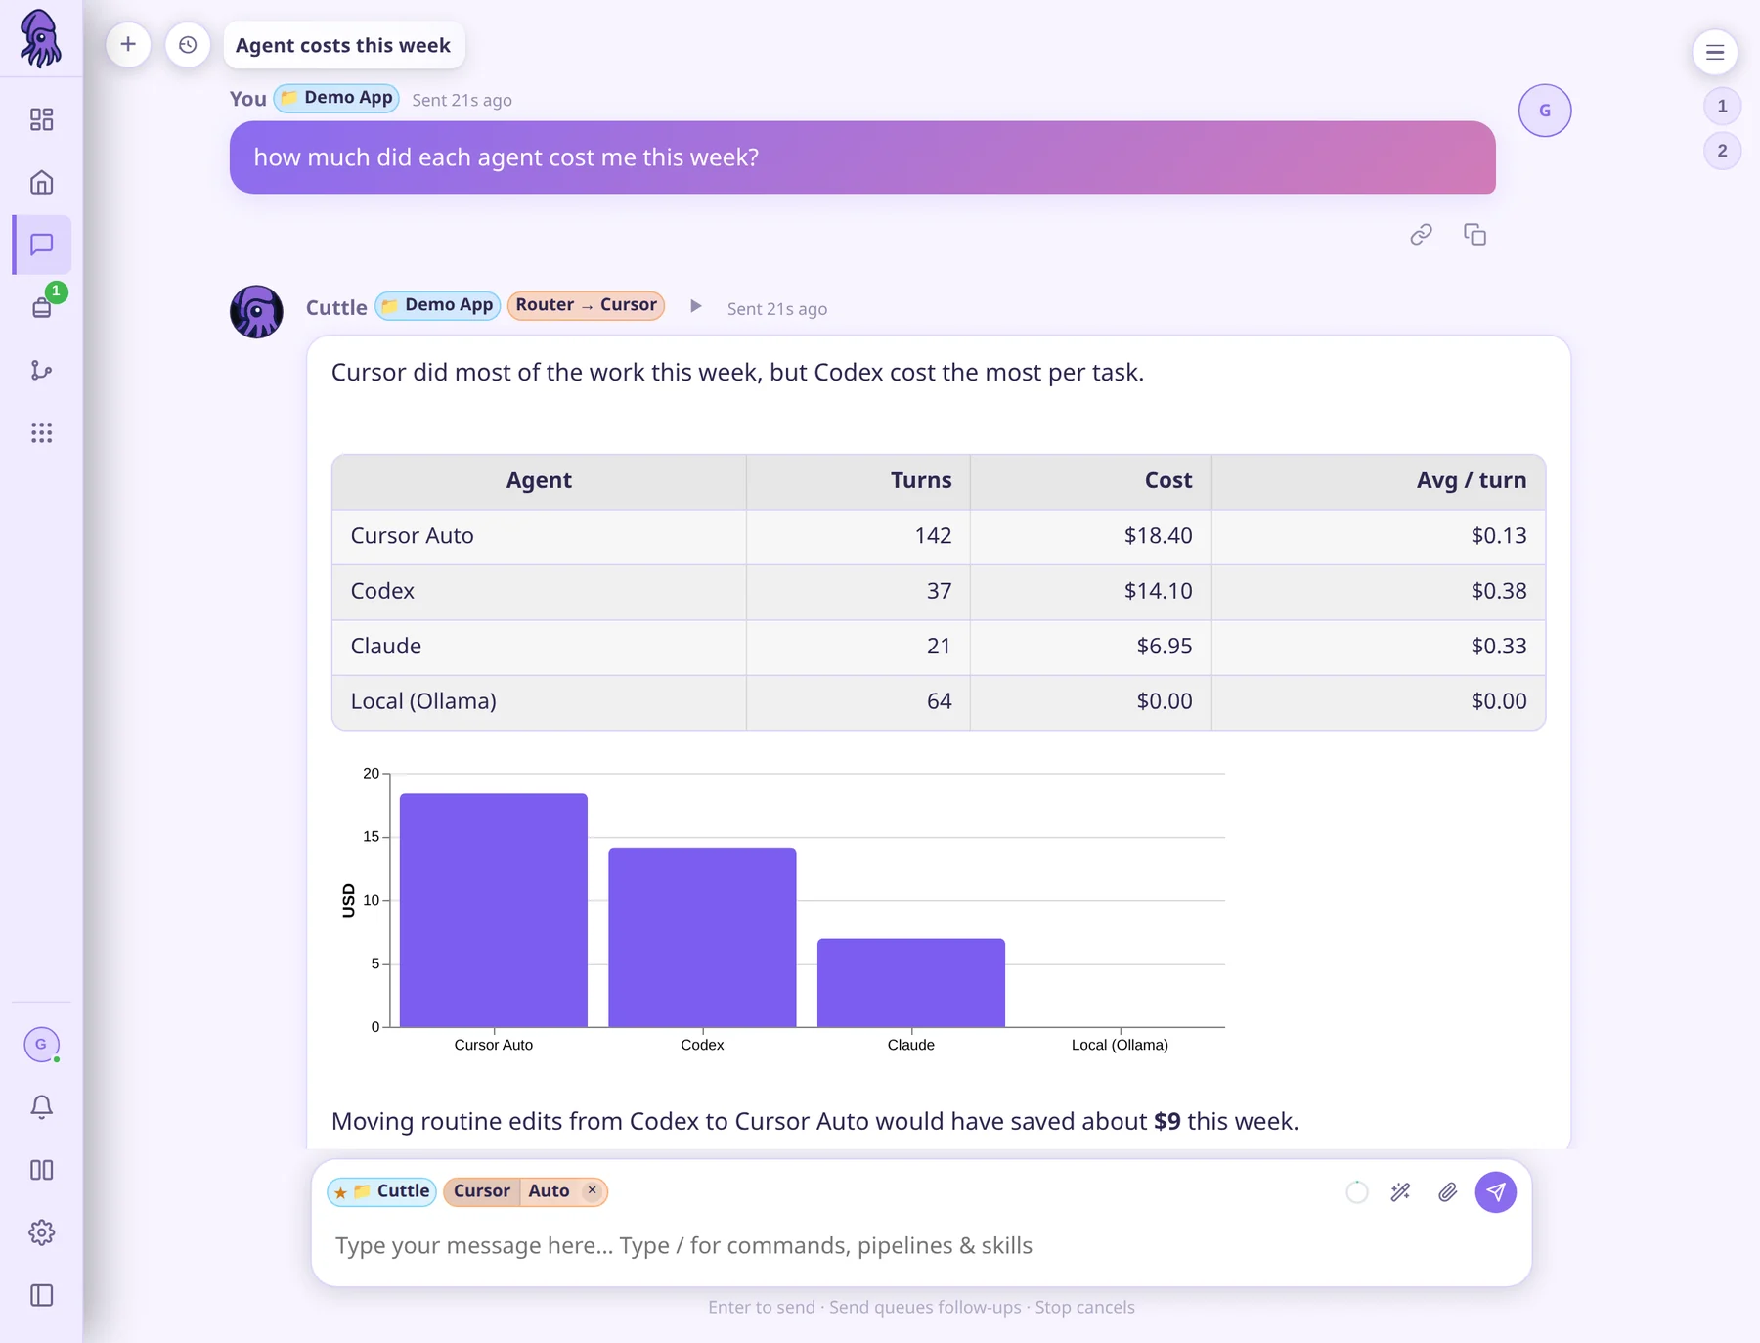Remove the Cursor Auto chip with x
This screenshot has width=1760, height=1343.
[x=592, y=1190]
